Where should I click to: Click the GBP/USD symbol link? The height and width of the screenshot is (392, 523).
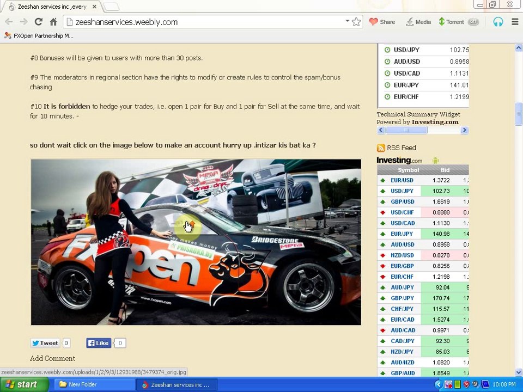(402, 201)
